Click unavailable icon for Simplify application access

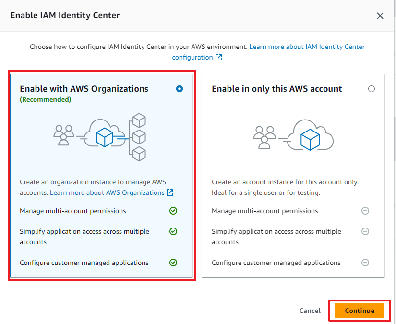click(365, 231)
